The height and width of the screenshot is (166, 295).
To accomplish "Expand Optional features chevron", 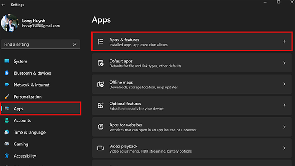I will click(284, 105).
